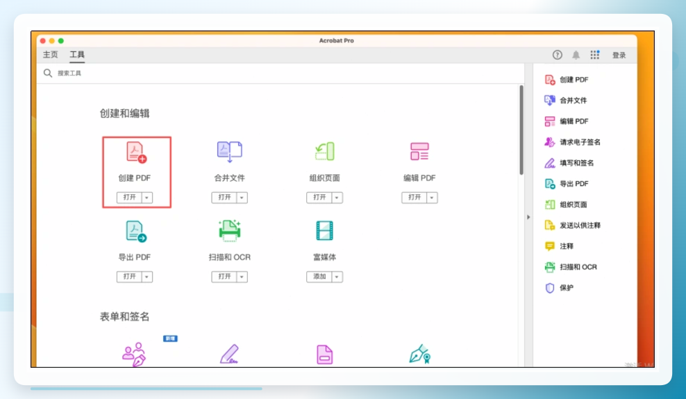This screenshot has height=399, width=686.
Task: Click the vertical scrollbar of the tools list
Action: 521,130
